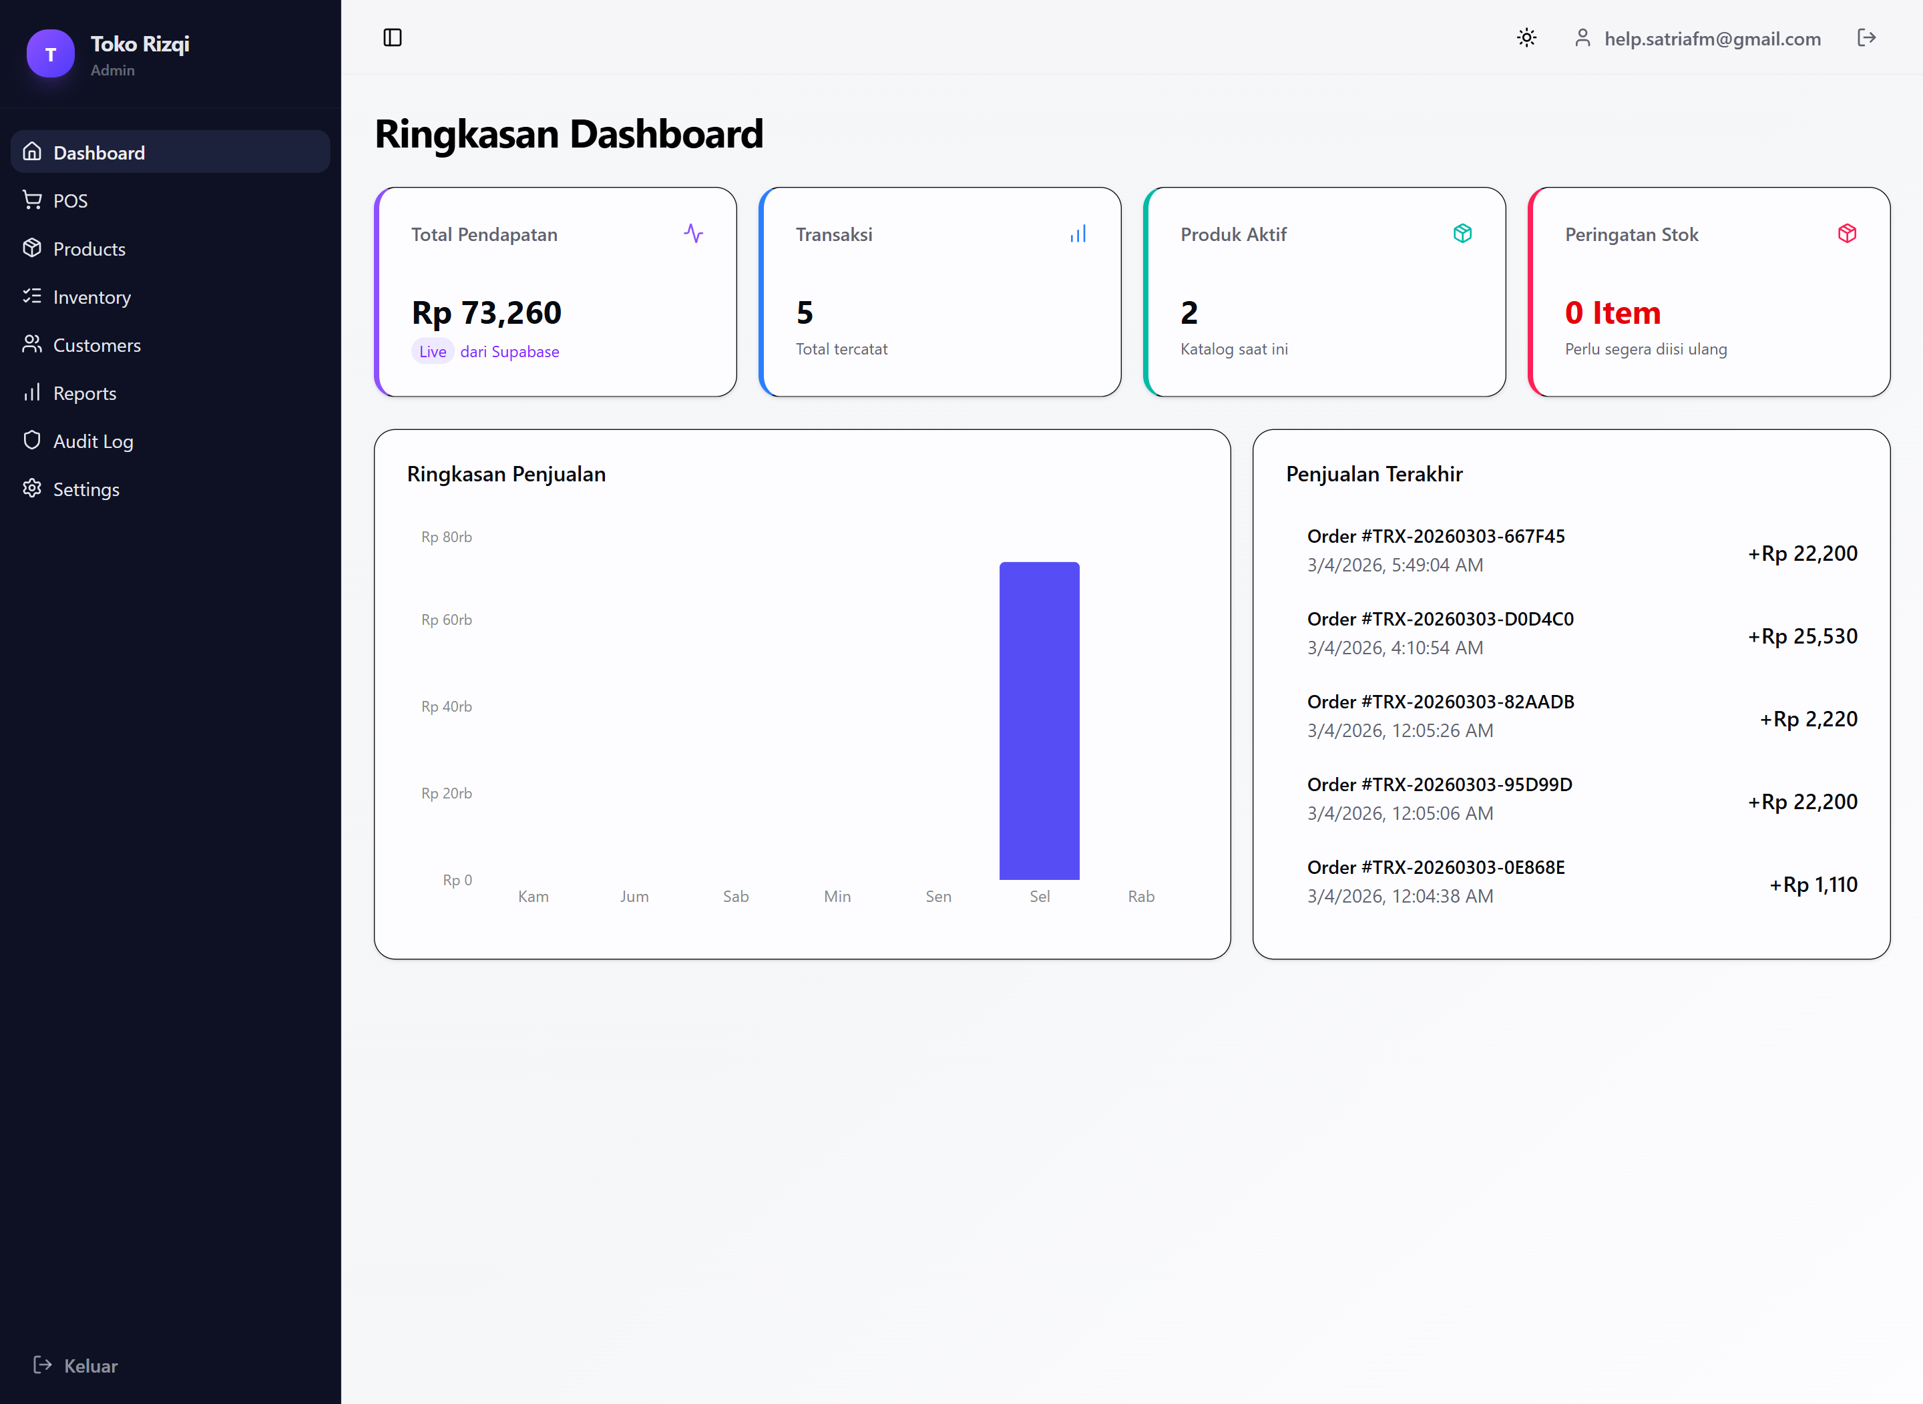Click the bar chart icon on Transaksi card

[x=1078, y=234]
